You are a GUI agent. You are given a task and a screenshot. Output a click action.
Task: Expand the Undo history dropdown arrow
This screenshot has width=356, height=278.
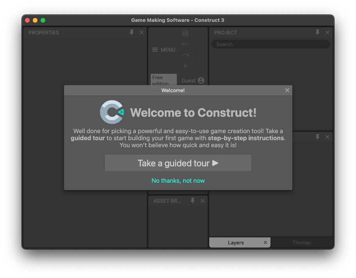[x=192, y=45]
